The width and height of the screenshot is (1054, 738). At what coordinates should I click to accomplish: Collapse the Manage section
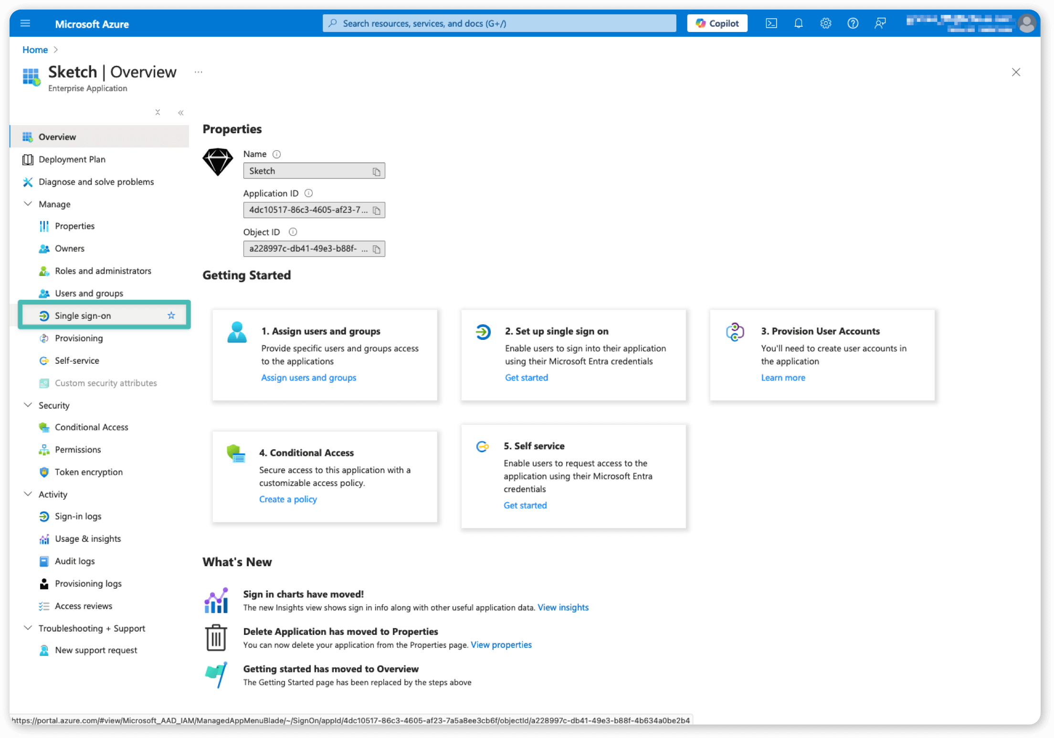coord(28,204)
